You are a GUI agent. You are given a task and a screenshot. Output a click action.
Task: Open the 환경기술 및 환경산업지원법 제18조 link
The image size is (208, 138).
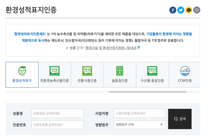pos(110,48)
